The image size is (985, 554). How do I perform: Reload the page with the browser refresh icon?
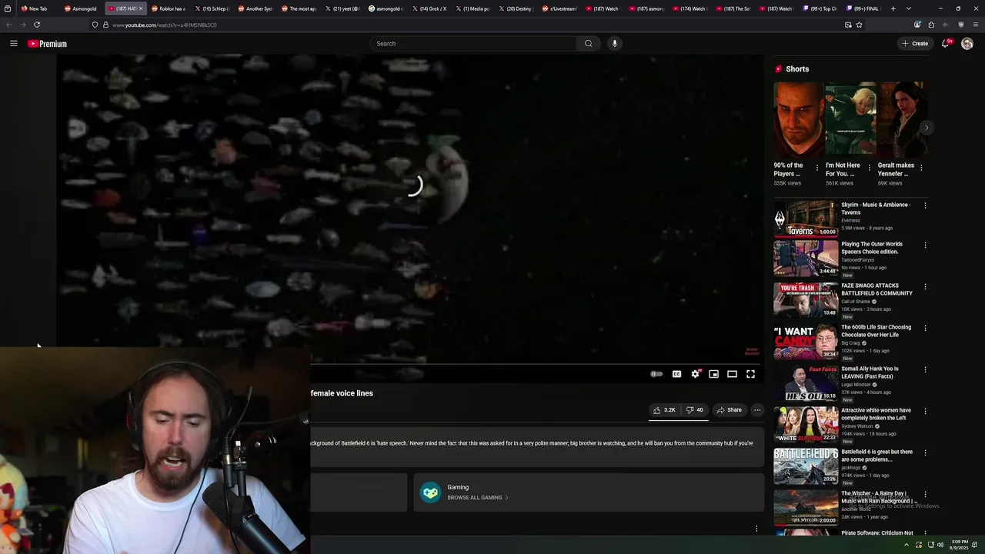(x=36, y=25)
